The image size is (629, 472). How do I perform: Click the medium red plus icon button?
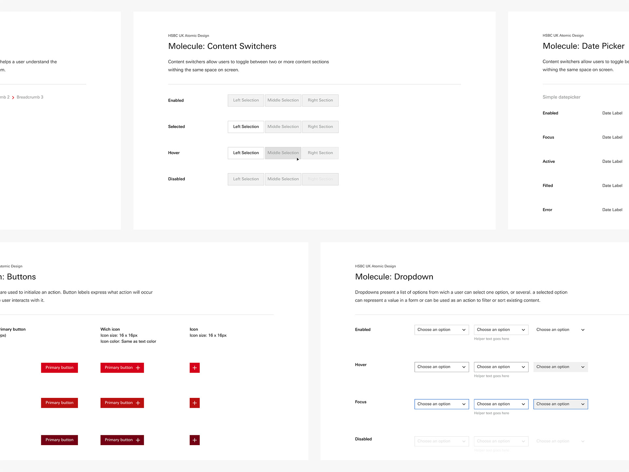[195, 403]
